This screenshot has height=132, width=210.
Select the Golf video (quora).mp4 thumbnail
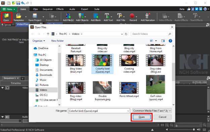tap(156, 84)
